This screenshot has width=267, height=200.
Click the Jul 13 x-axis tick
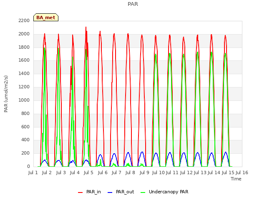coord(200,172)
